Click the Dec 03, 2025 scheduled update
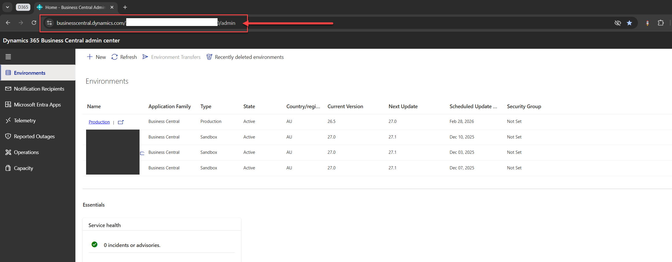Image resolution: width=672 pixels, height=262 pixels. point(462,152)
